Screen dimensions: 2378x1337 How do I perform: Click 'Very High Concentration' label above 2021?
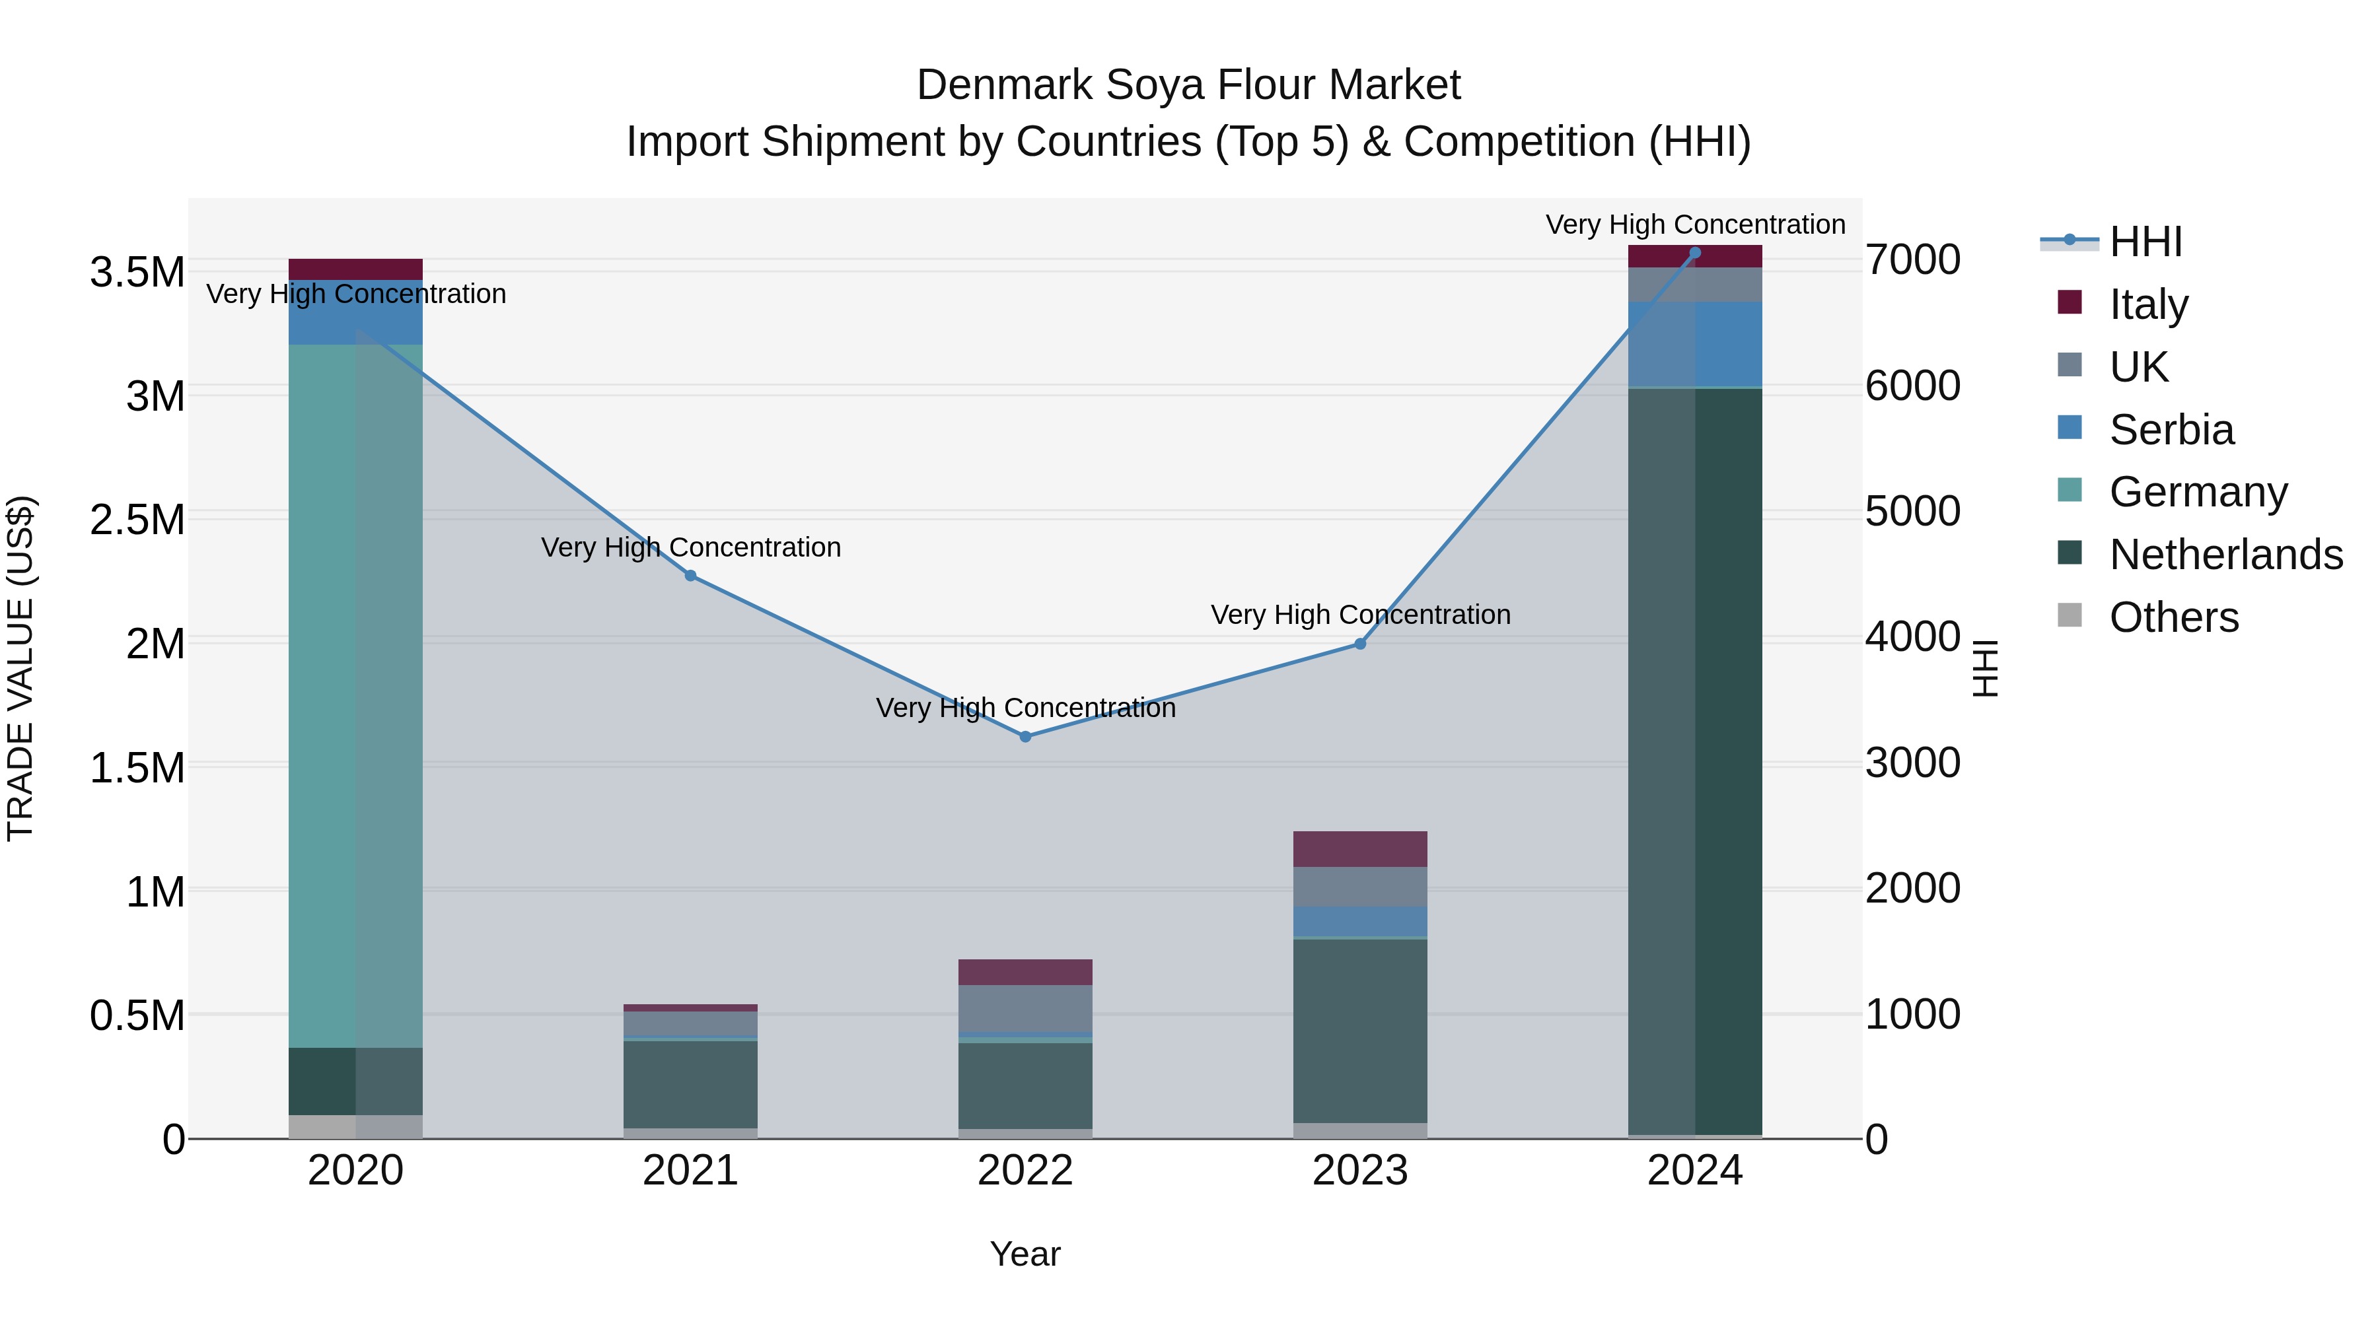pos(690,547)
